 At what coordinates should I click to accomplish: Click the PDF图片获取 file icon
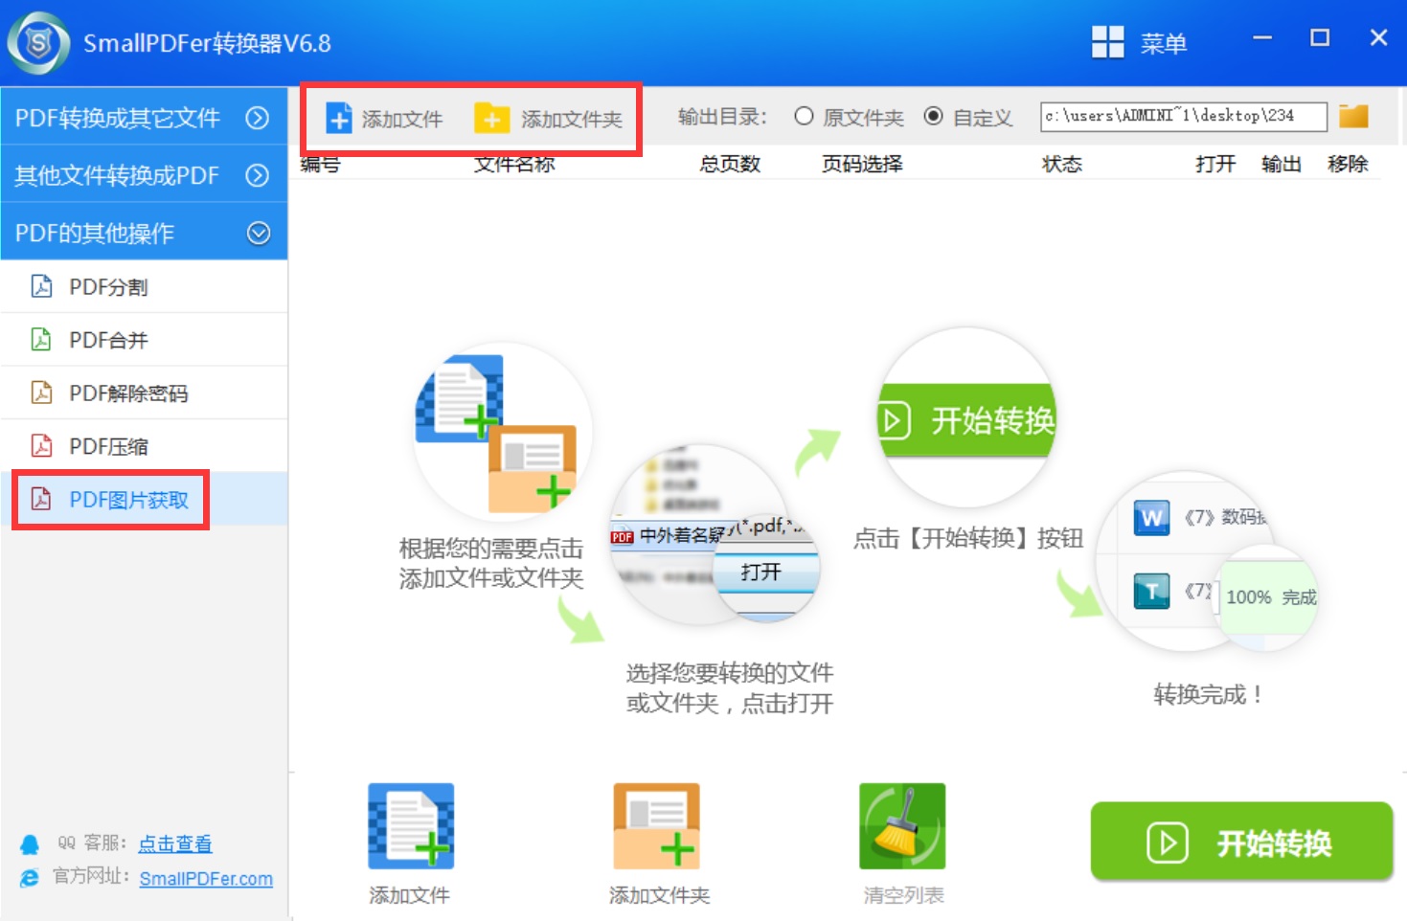(41, 498)
